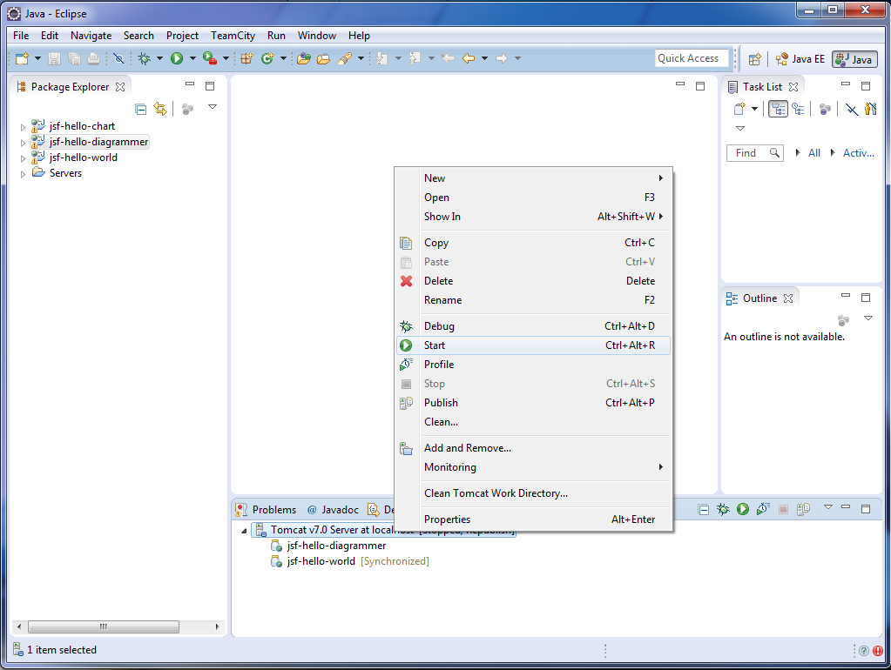The height and width of the screenshot is (670, 891).
Task: Collapse all in Package Explorer
Action: point(141,109)
